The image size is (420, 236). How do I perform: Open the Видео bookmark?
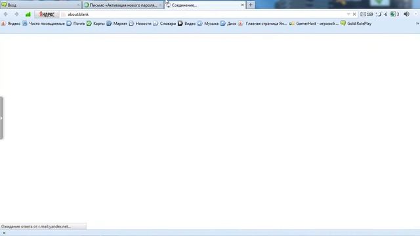(x=187, y=24)
